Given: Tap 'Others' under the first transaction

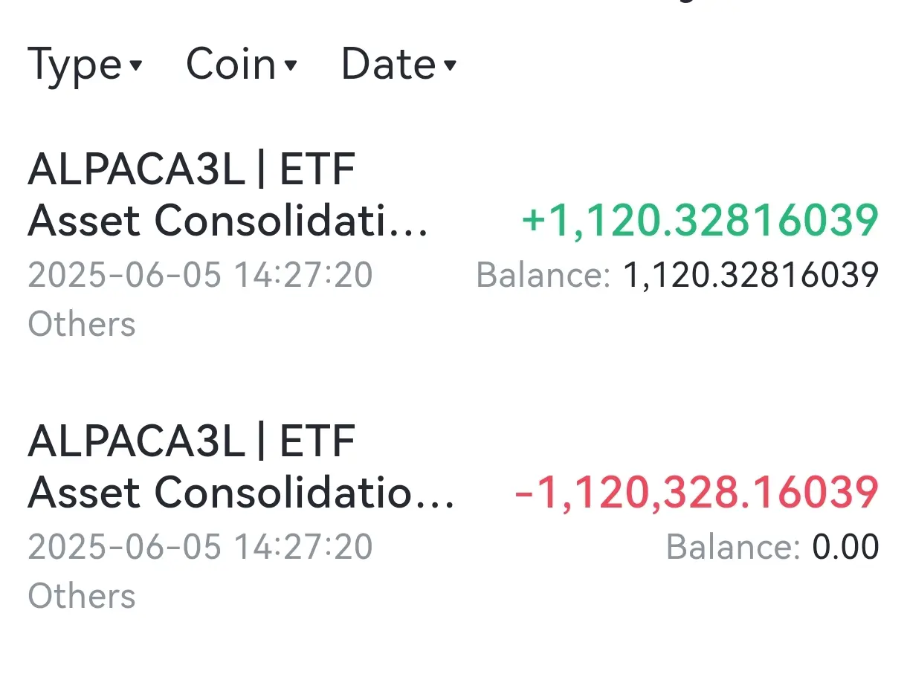Looking at the screenshot, I should pos(82,325).
